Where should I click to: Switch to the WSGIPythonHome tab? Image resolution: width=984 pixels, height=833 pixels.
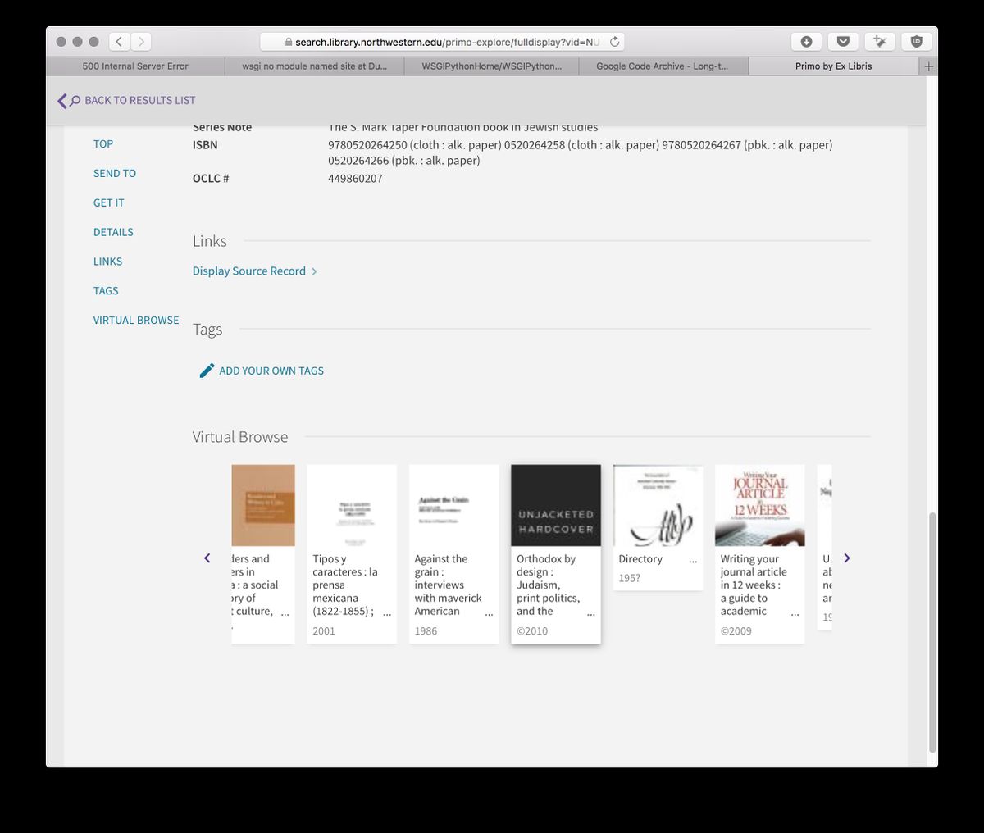coord(492,66)
